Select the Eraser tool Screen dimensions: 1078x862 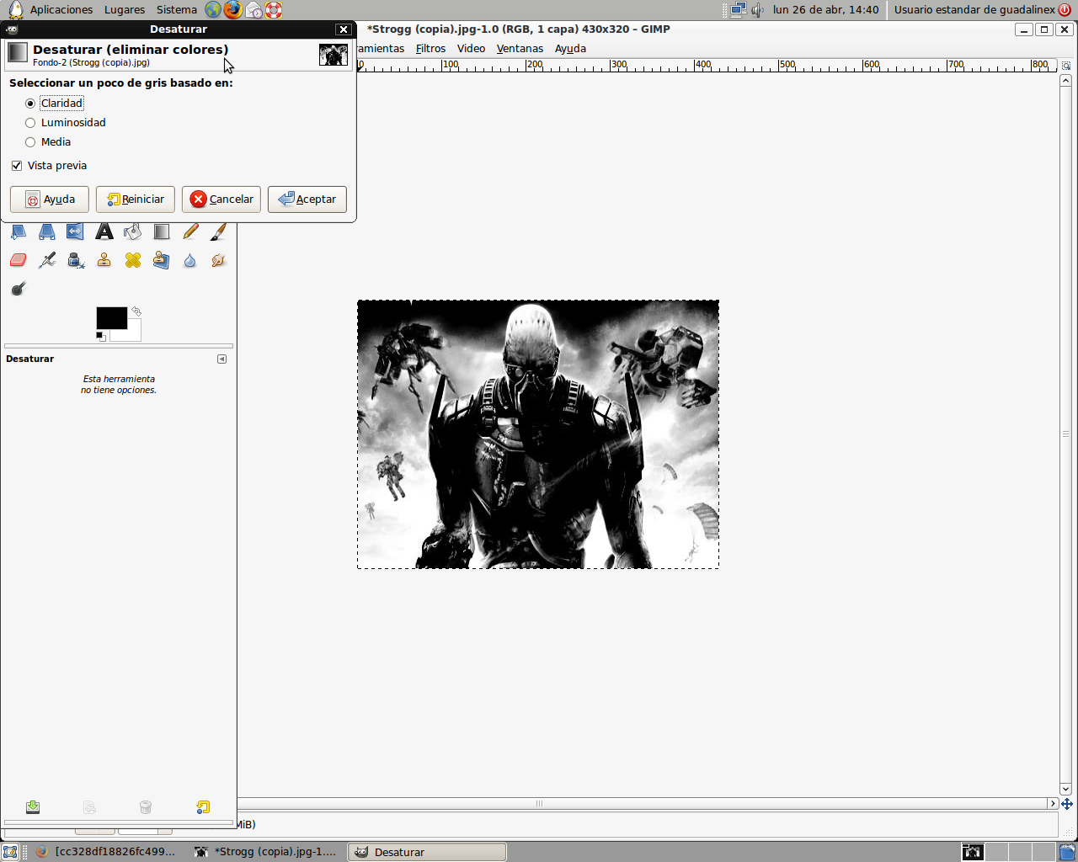(x=19, y=260)
